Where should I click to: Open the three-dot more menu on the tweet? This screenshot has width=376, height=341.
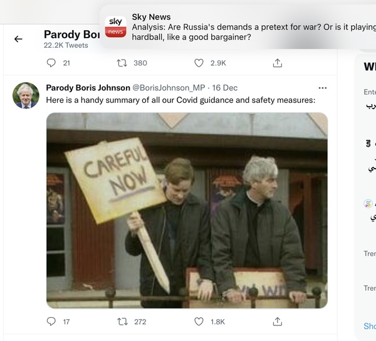pyautogui.click(x=323, y=88)
